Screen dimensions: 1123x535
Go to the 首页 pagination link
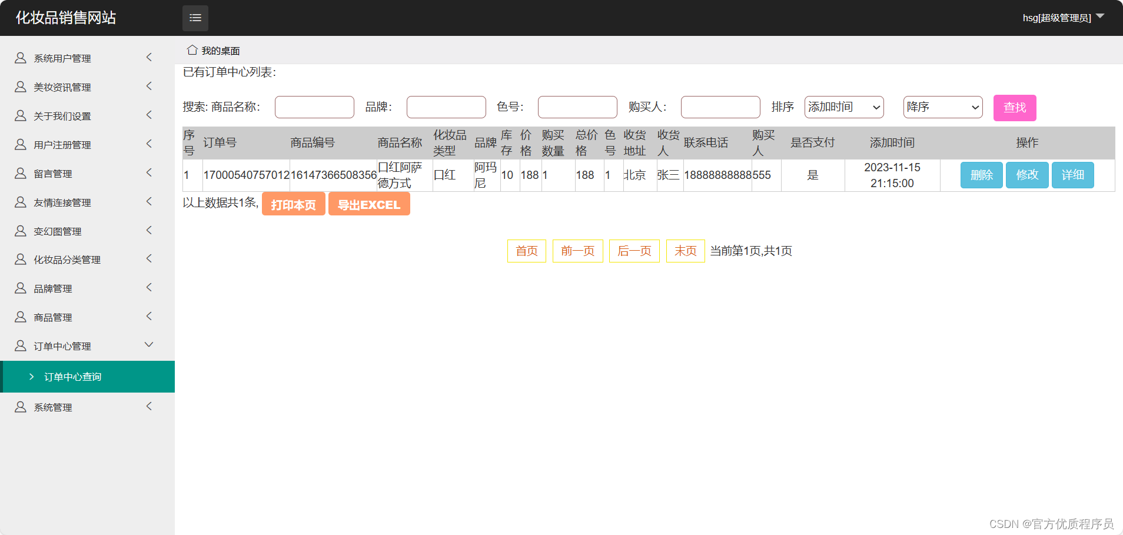(x=527, y=251)
